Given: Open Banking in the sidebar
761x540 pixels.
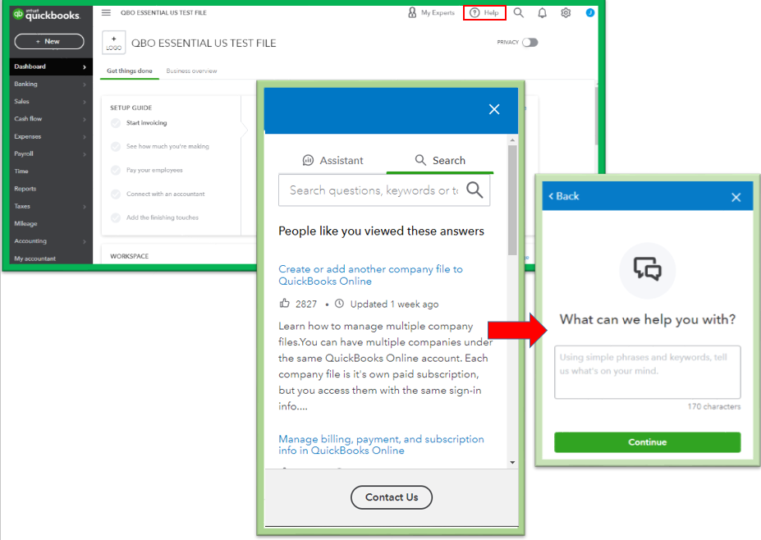Looking at the screenshot, I should [25, 84].
